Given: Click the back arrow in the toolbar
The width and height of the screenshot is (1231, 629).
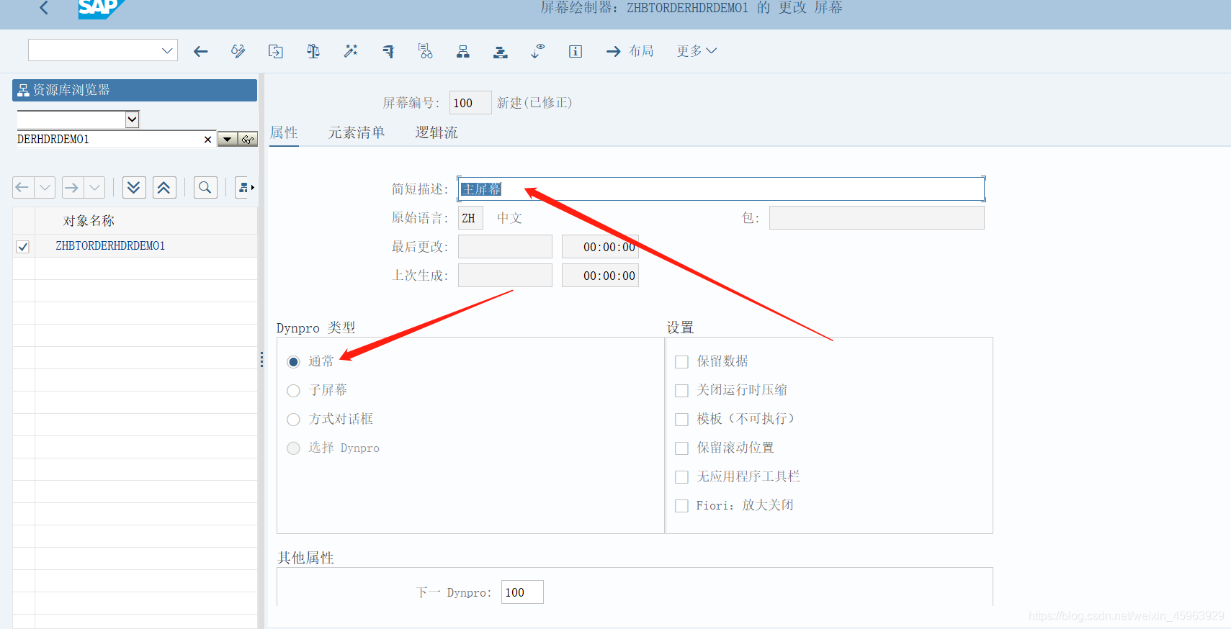Looking at the screenshot, I should [x=201, y=51].
